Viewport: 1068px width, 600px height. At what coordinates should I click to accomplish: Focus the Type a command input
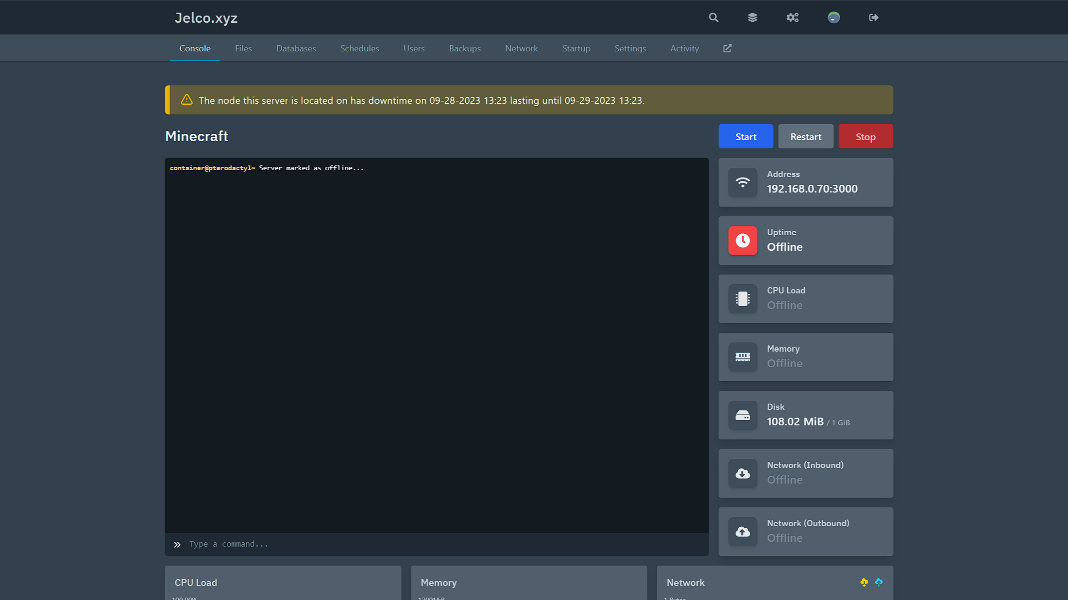click(437, 544)
